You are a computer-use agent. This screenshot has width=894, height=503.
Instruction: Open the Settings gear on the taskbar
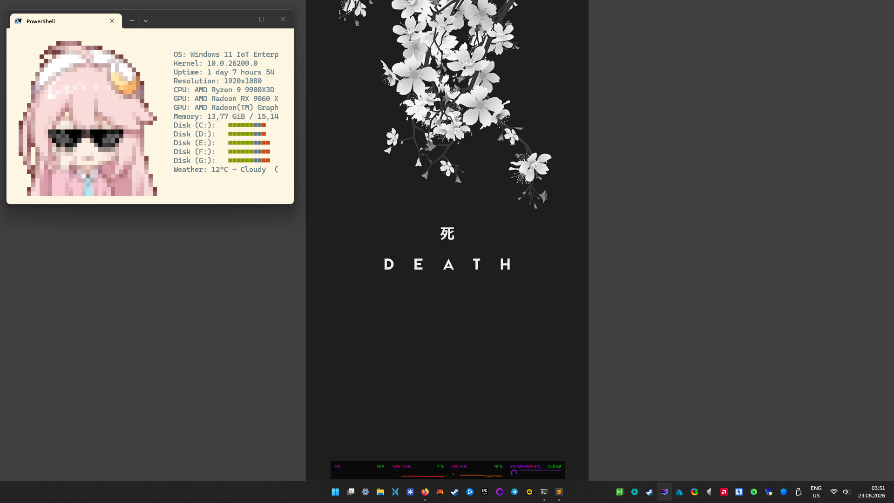click(x=366, y=492)
